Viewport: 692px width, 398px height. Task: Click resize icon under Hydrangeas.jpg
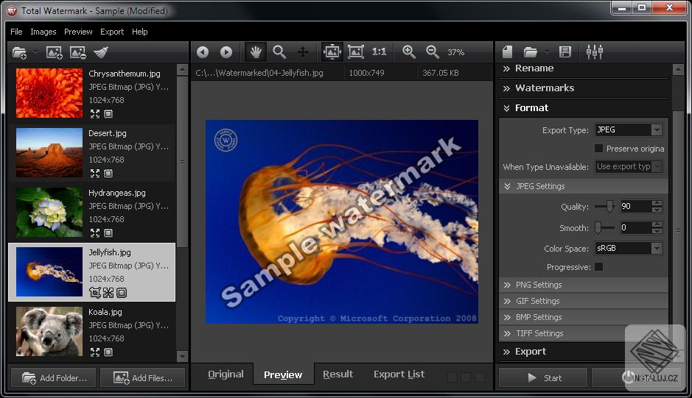[95, 233]
